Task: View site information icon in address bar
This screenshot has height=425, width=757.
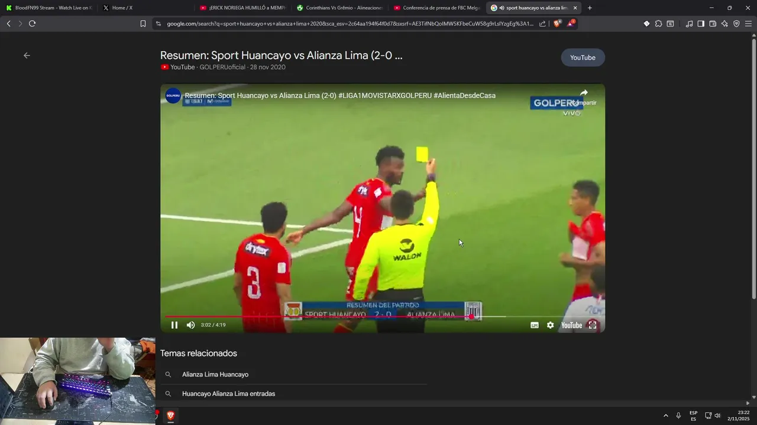Action: coord(158,24)
